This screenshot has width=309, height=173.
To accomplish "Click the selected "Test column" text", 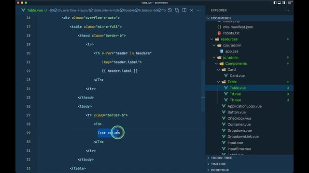I will [109, 133].
